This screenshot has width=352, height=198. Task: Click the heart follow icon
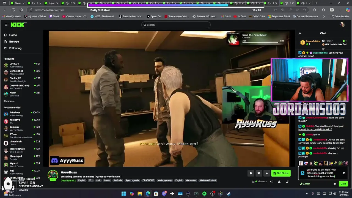click(258, 173)
